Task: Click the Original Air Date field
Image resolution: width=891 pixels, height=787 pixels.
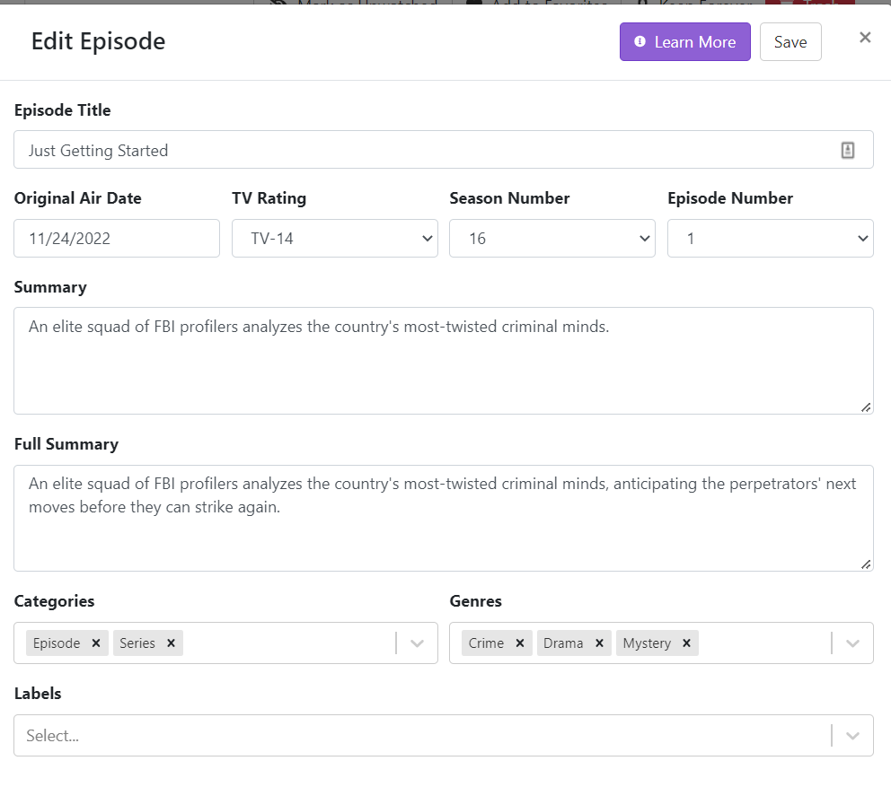Action: [117, 239]
